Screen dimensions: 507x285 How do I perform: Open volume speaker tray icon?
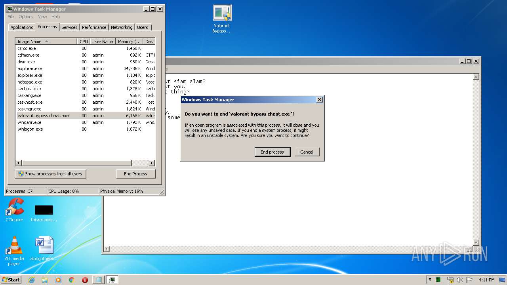pyautogui.click(x=460, y=280)
